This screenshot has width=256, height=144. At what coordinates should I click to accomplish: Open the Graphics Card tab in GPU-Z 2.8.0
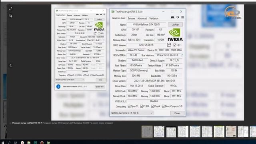pos(118,18)
